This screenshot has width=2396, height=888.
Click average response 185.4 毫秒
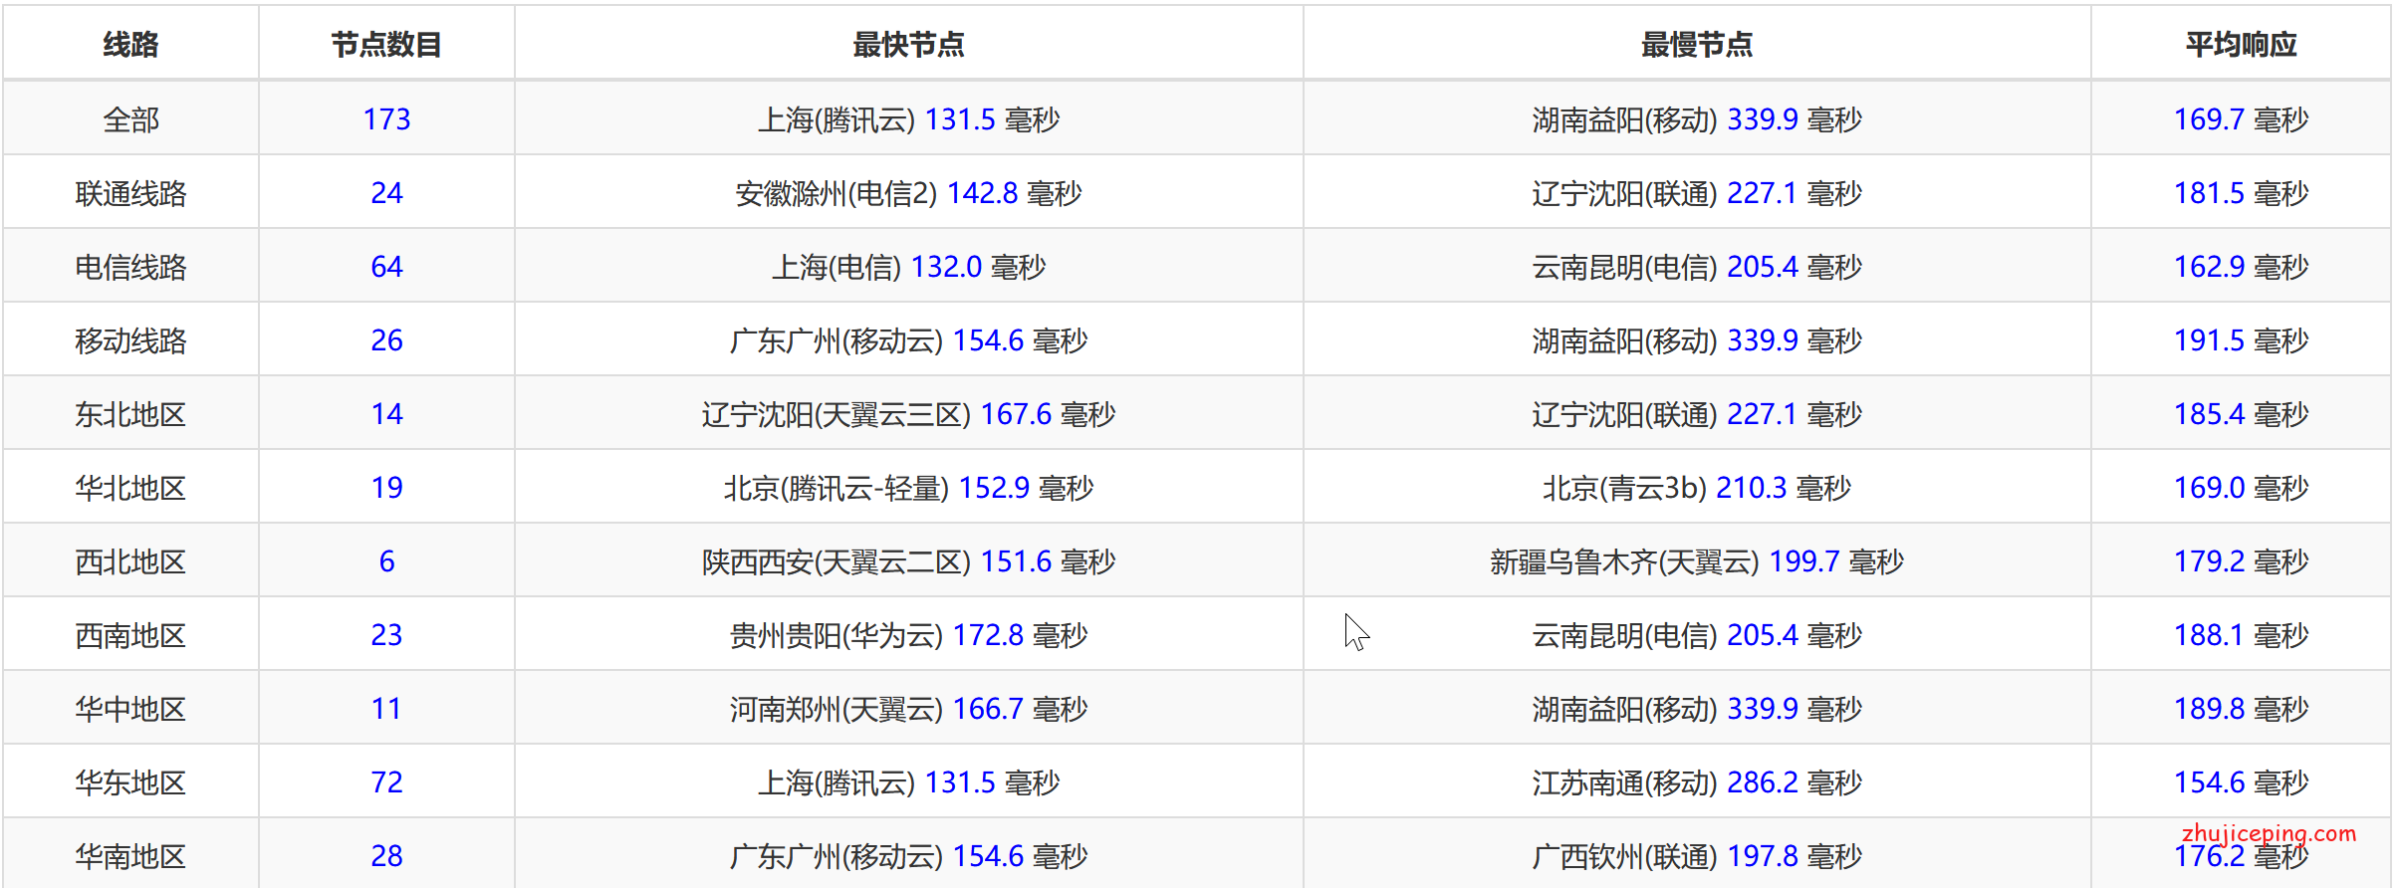[2241, 414]
